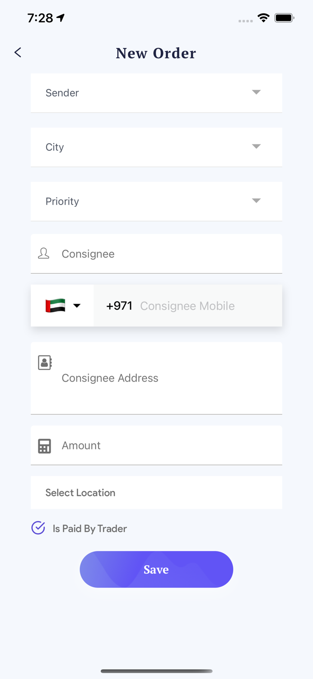Expand the City dropdown arrow

[256, 147]
